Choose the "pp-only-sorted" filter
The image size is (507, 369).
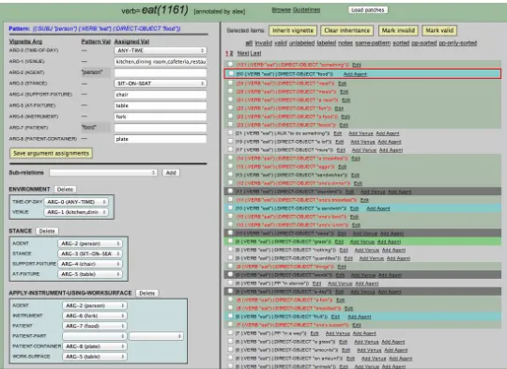457,43
